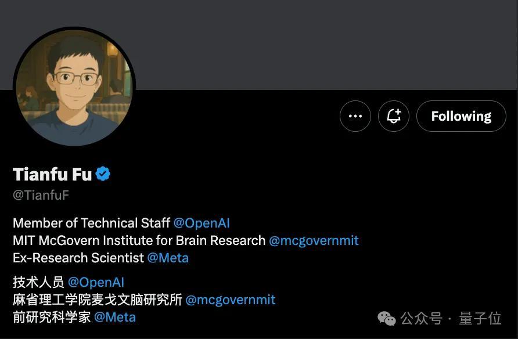
Task: Open the three-dot more options menu
Action: pos(355,116)
